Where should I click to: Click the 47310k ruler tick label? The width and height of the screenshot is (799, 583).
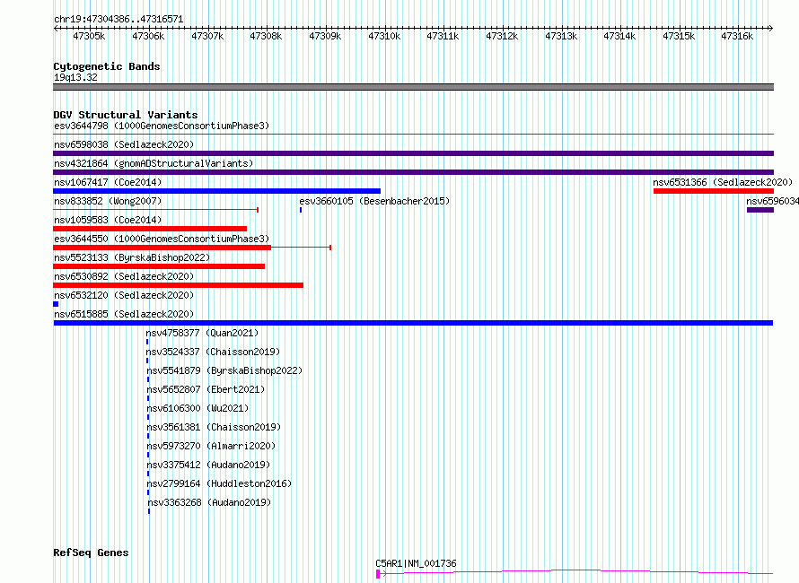tap(384, 36)
